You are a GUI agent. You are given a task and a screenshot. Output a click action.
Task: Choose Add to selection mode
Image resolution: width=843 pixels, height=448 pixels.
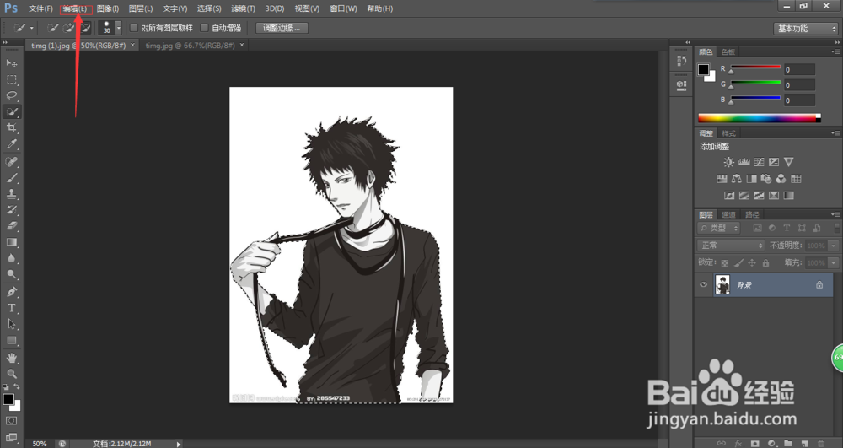69,28
